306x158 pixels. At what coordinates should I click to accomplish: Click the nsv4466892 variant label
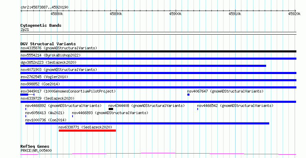tap(63, 106)
